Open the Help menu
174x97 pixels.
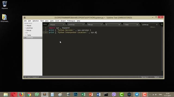[79, 21]
